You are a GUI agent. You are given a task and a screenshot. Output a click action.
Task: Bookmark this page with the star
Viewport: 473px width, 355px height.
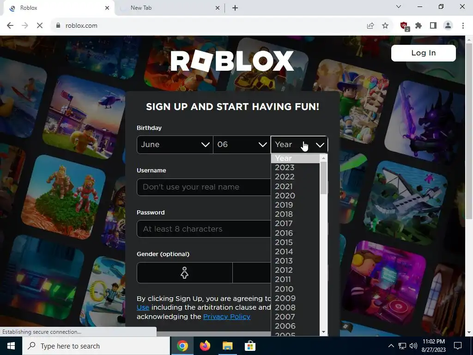pos(385,26)
